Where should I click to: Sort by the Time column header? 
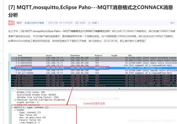[x=20, y=56]
